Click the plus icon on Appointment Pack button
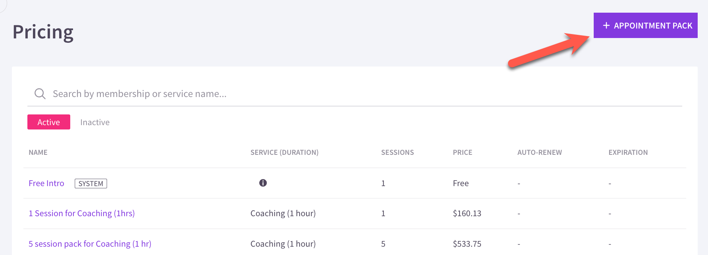 [606, 25]
